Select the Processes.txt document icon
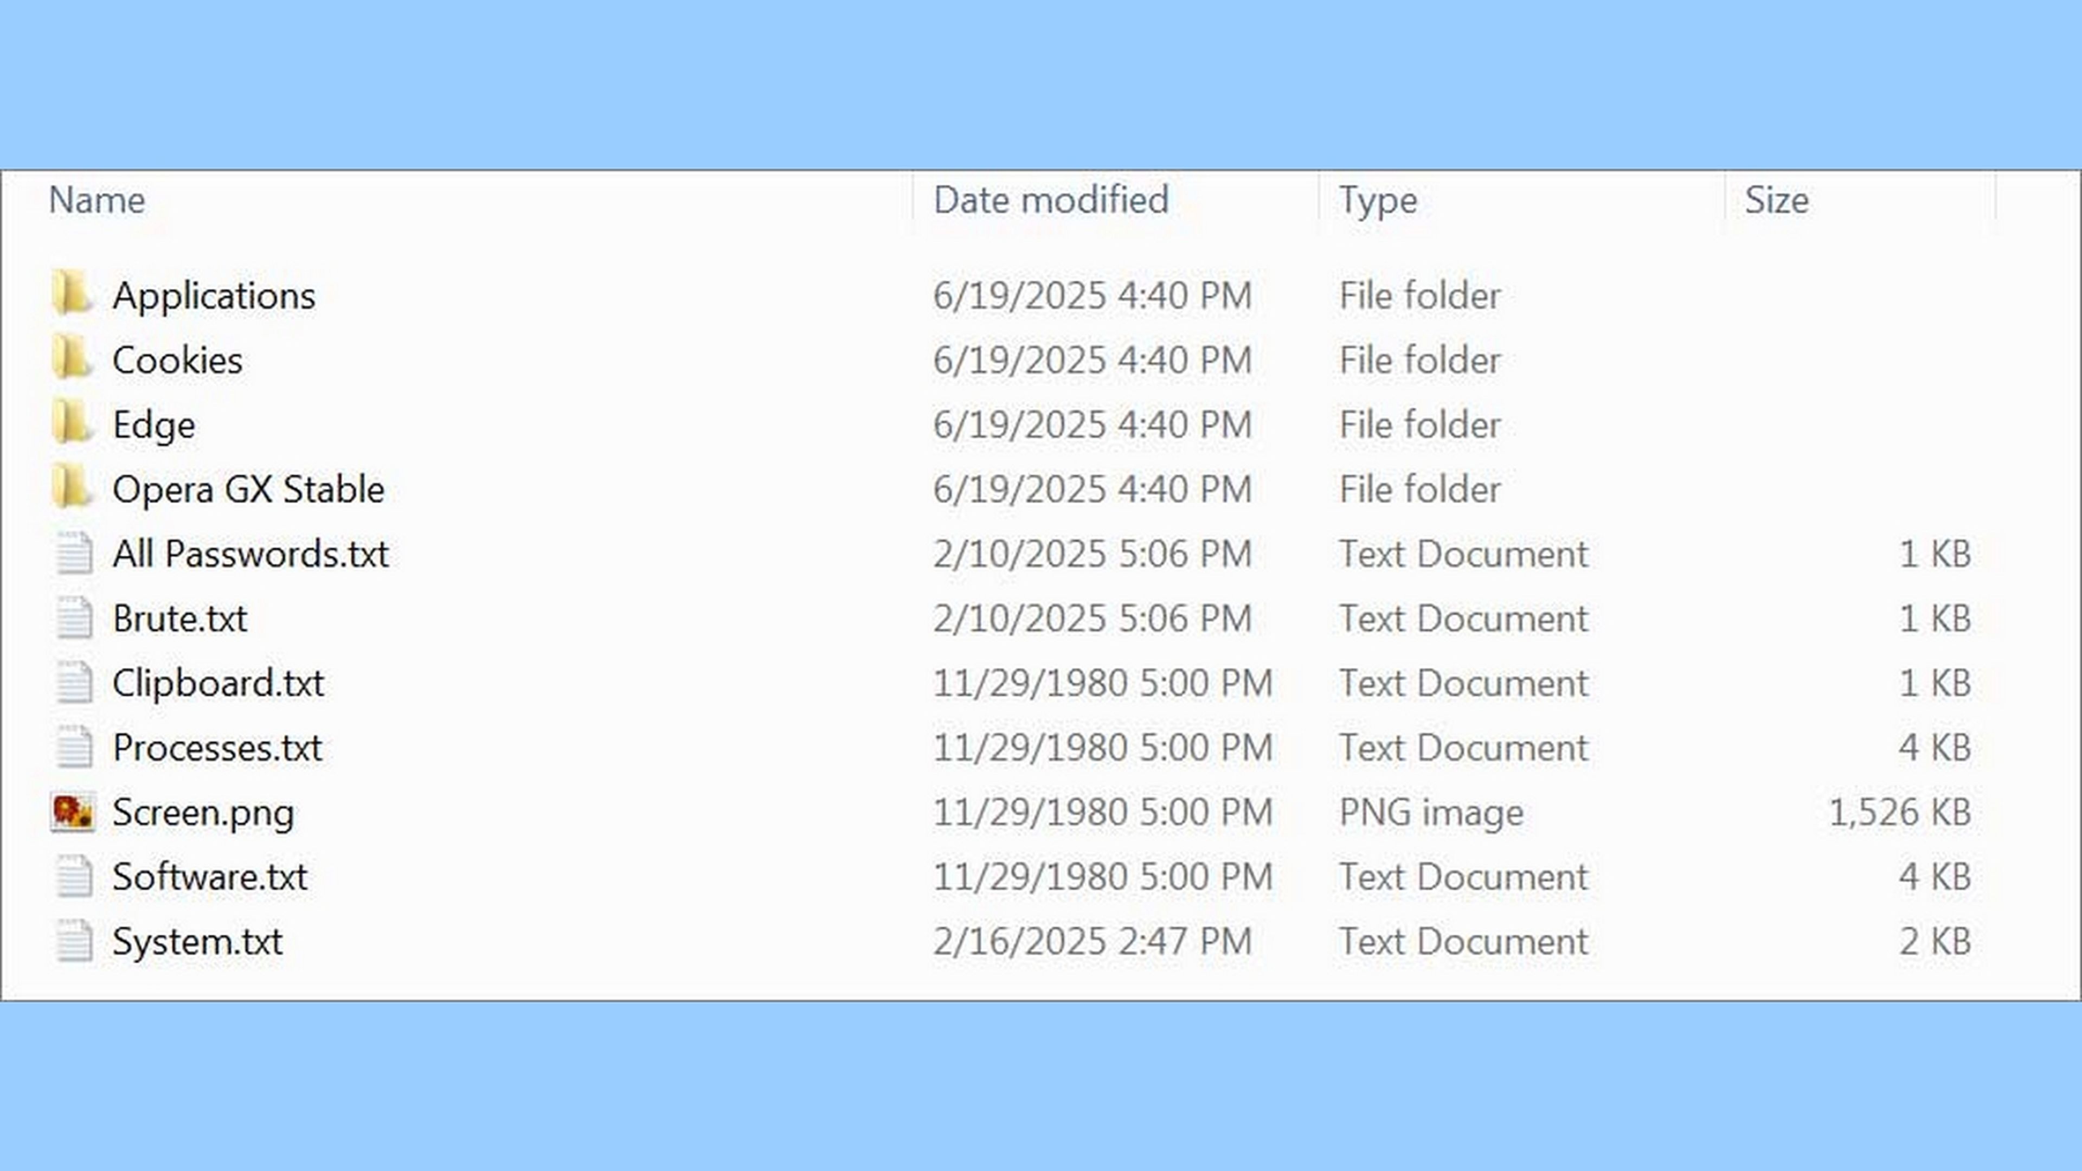Screen dimensions: 2082x1171 click(x=74, y=748)
